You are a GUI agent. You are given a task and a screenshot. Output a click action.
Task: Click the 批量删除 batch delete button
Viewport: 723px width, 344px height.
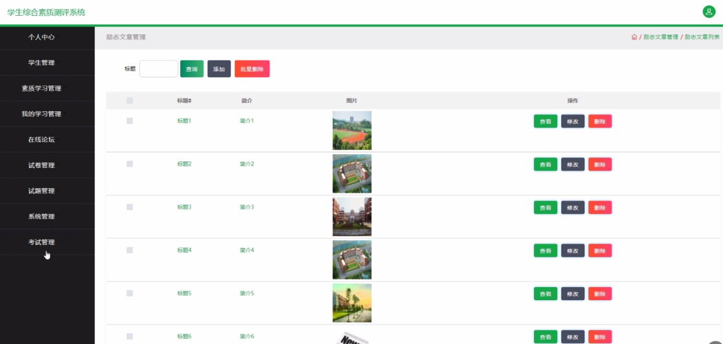(x=252, y=69)
